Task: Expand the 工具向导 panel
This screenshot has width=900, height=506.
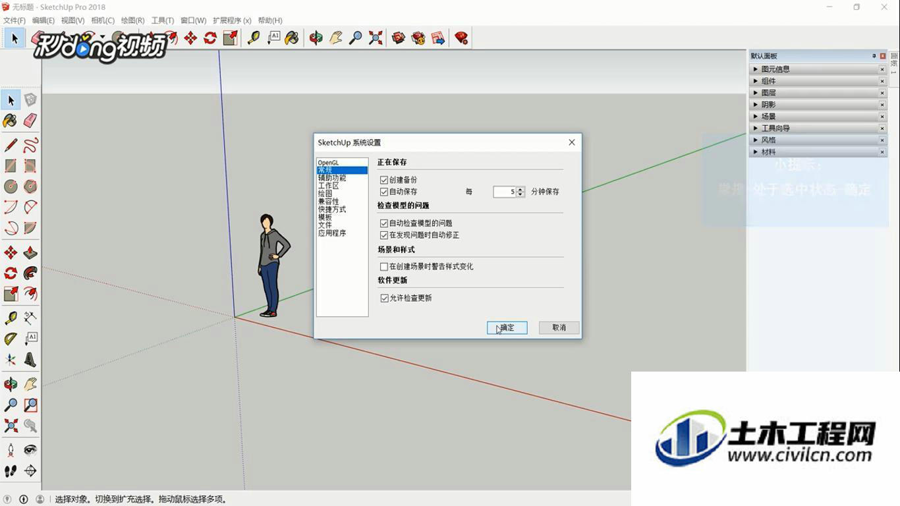Action: click(x=817, y=128)
